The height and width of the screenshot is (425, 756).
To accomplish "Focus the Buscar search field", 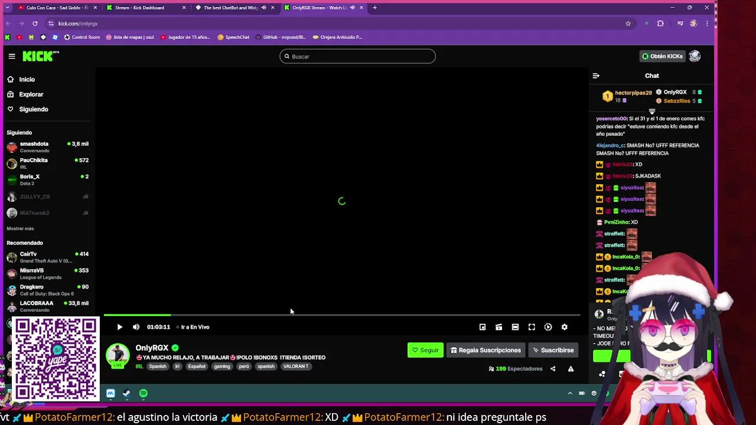I will (x=357, y=57).
